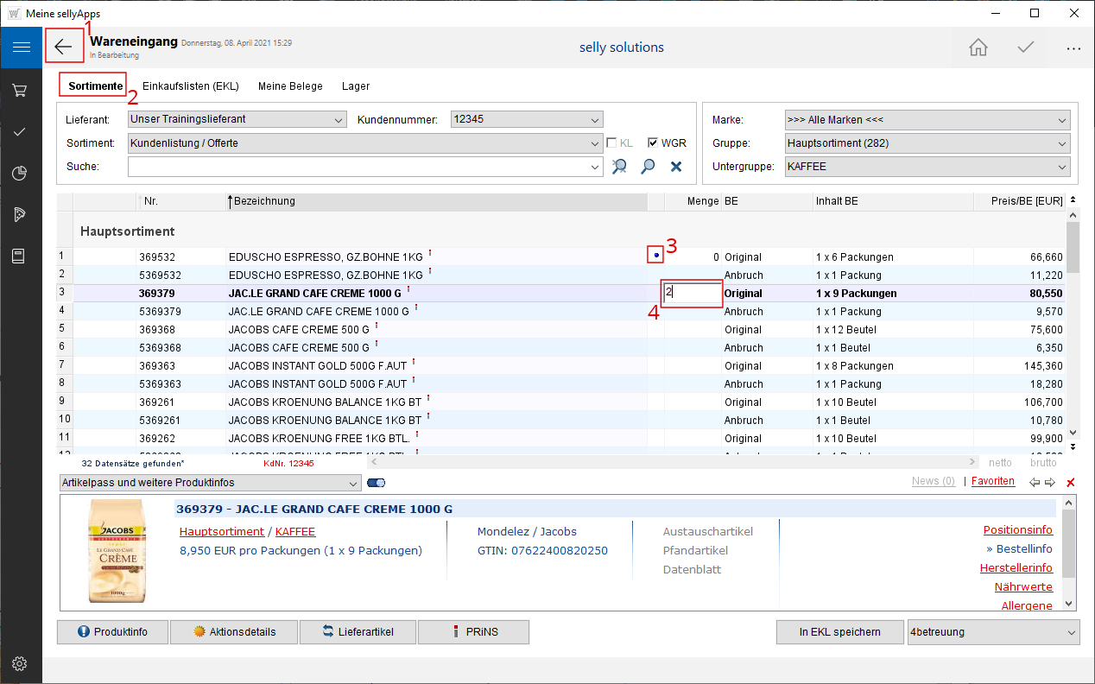Click the three-dots more options icon

(x=1073, y=48)
